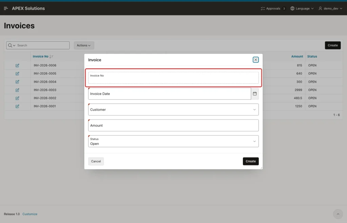Viewport: 347px width, 223px height.
Task: Edit invoice INV-2026-0005 via pencil icon
Action: tap(17, 74)
